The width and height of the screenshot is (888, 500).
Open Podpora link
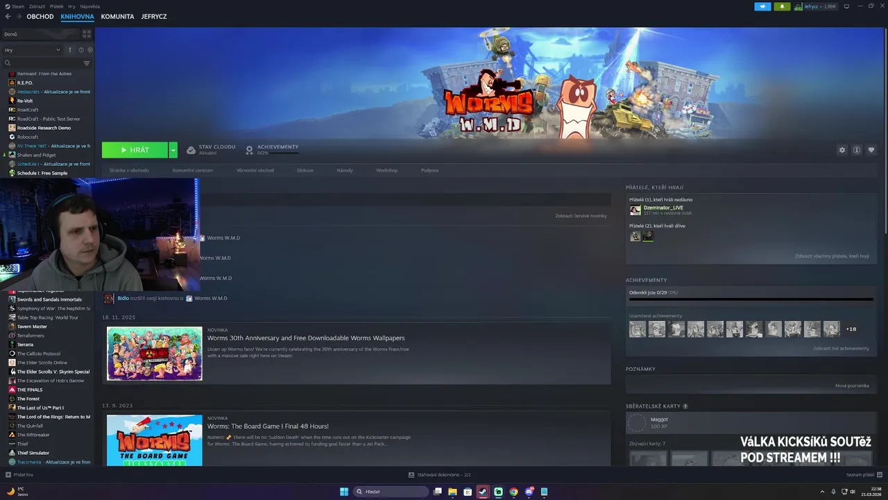pos(429,170)
